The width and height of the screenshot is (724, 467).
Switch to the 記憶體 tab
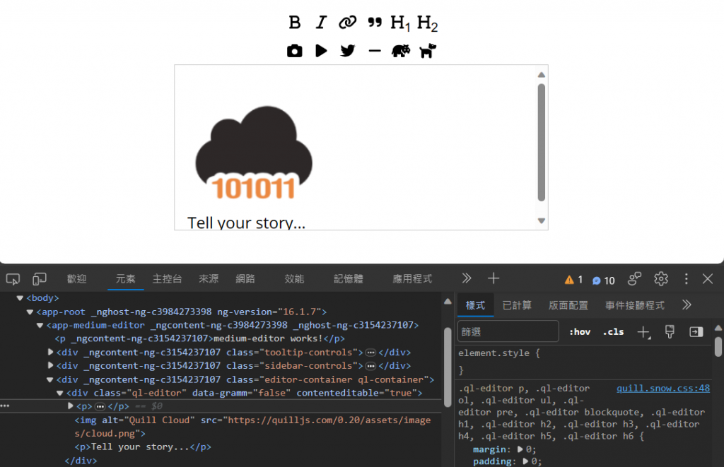tap(349, 279)
